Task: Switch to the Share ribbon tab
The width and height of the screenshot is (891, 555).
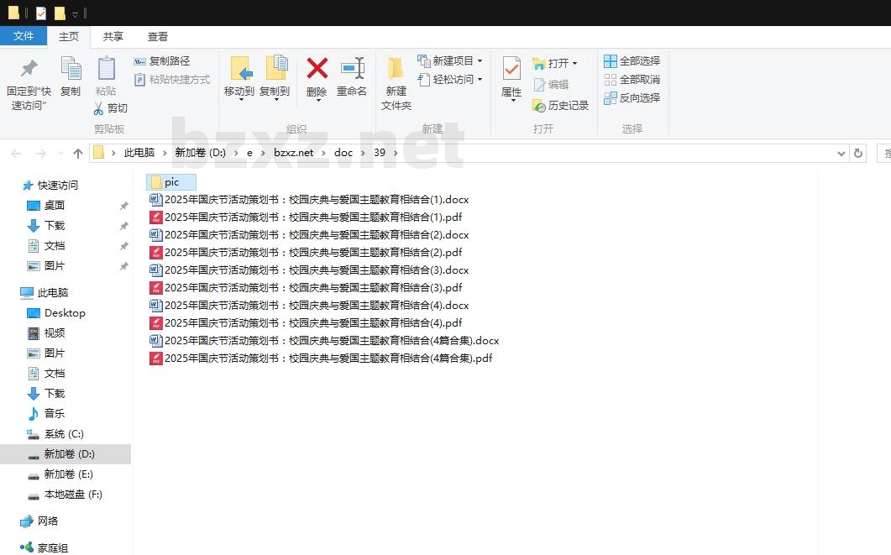Action: click(x=113, y=37)
